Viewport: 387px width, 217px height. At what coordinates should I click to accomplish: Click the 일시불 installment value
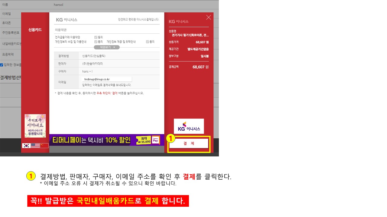pos(205,56)
